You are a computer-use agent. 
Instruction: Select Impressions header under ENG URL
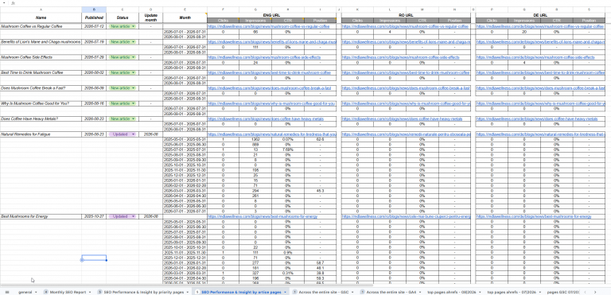(x=255, y=20)
